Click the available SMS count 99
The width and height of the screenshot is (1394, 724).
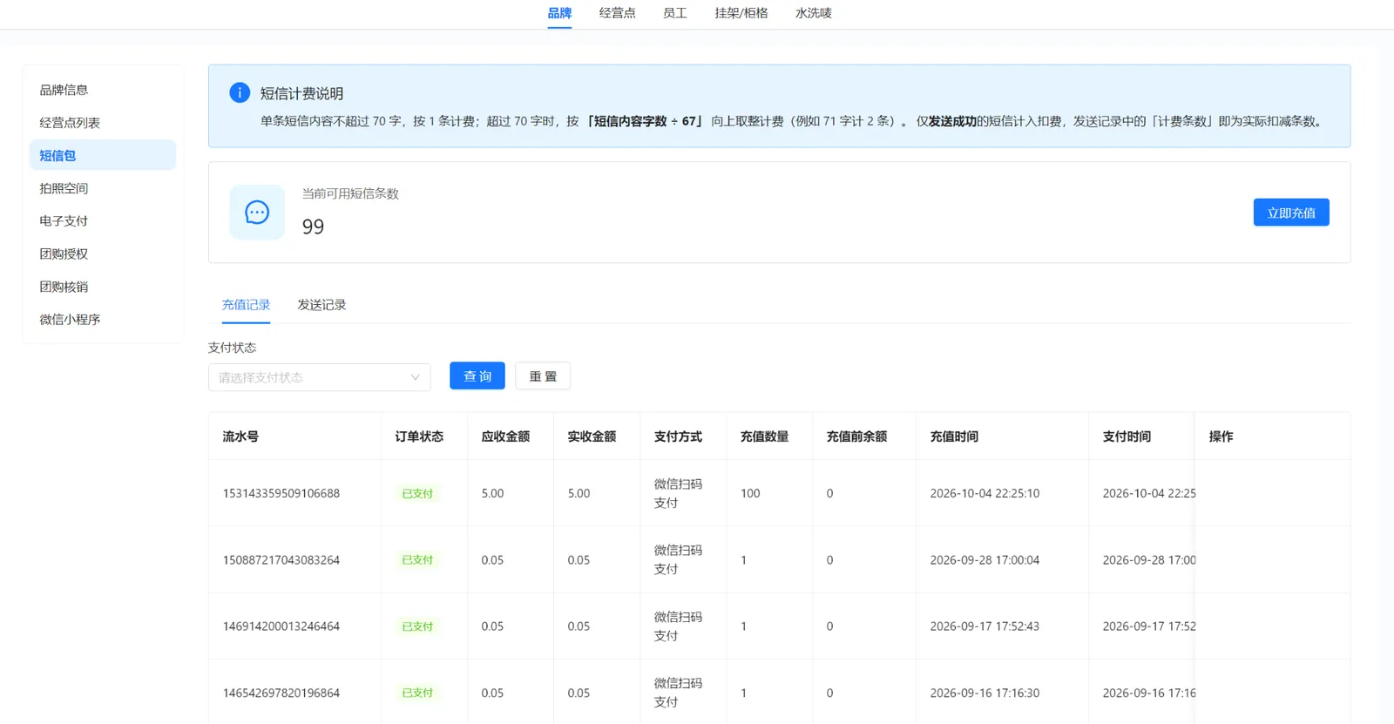(313, 227)
